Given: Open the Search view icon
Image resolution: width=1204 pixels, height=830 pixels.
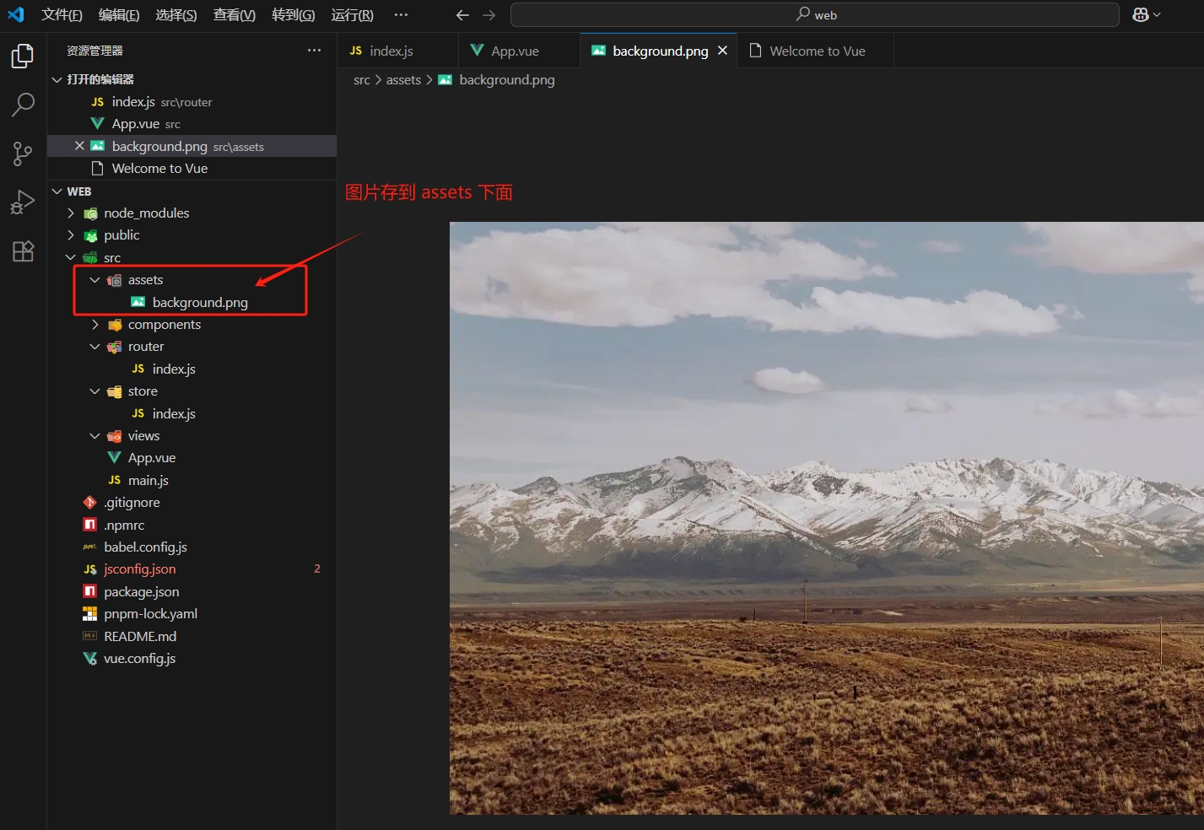Looking at the screenshot, I should pyautogui.click(x=23, y=105).
